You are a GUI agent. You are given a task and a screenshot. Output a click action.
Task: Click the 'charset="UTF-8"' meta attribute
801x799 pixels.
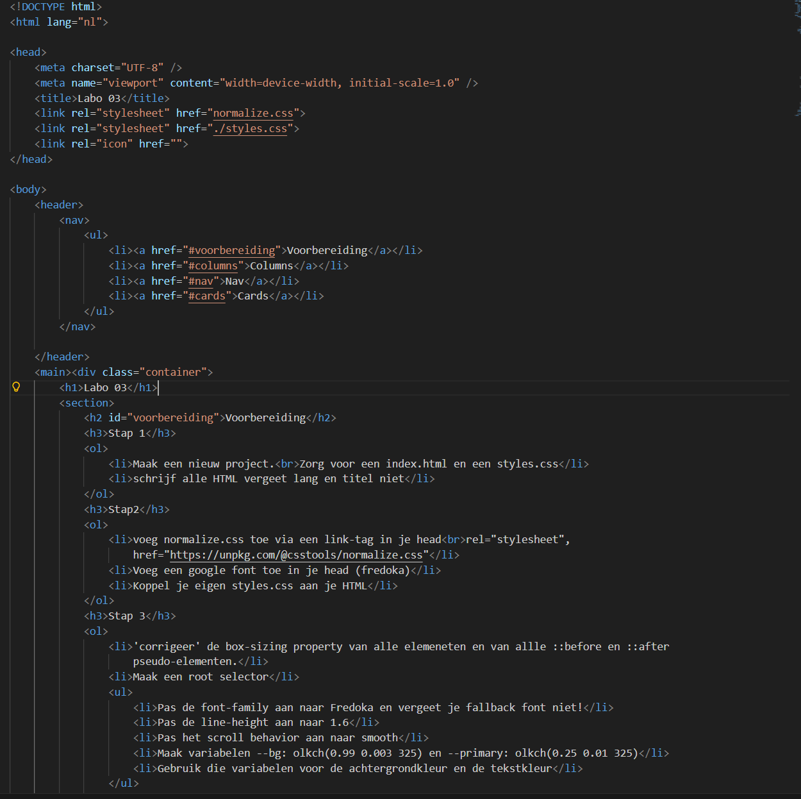click(x=117, y=68)
